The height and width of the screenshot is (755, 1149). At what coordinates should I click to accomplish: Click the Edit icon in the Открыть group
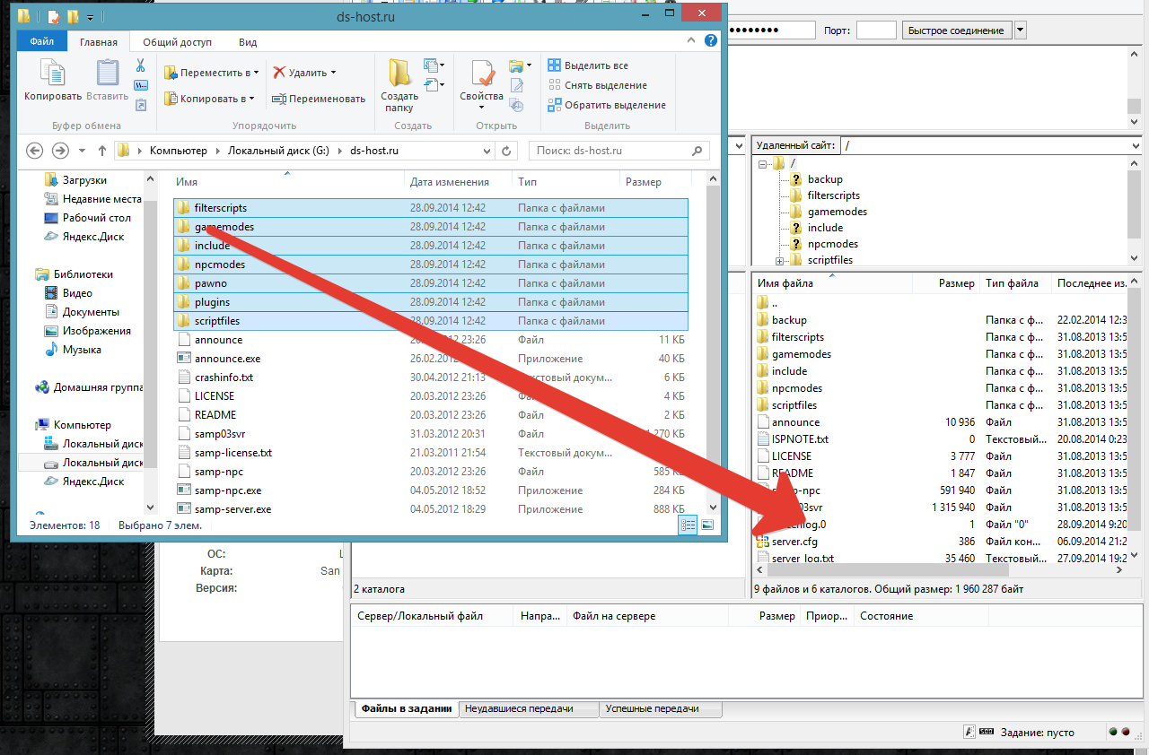516,85
